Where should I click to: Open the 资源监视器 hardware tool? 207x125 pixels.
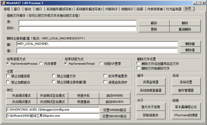point(151,82)
